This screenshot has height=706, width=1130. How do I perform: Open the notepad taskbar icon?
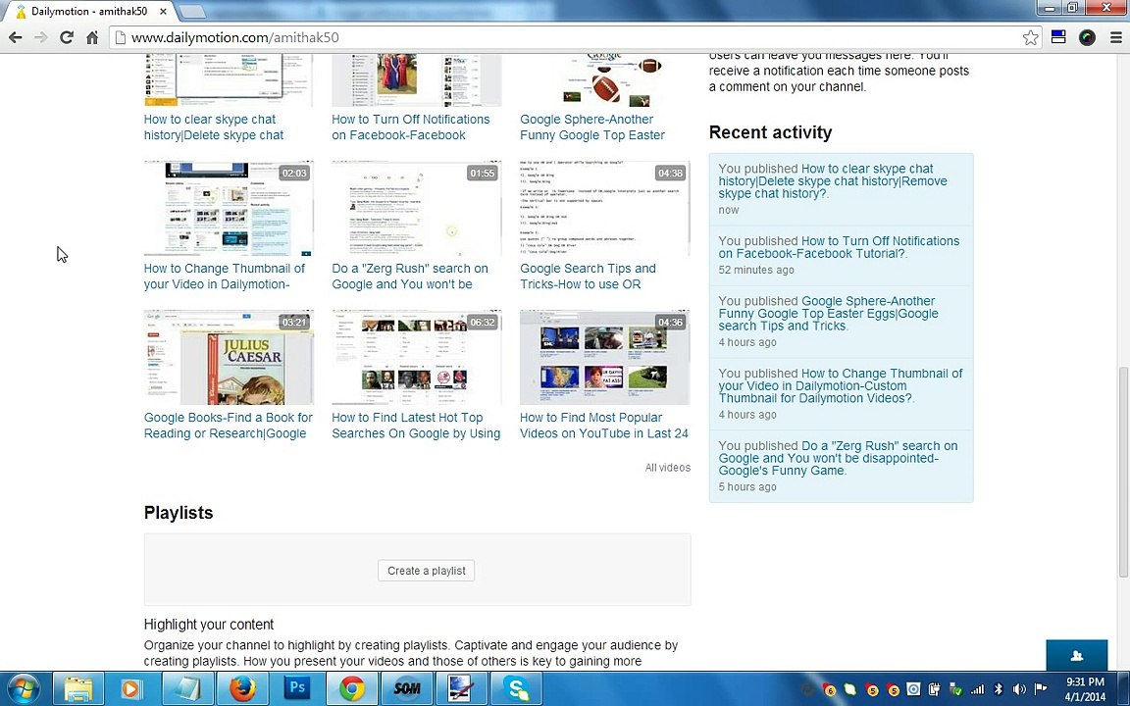pos(186,688)
